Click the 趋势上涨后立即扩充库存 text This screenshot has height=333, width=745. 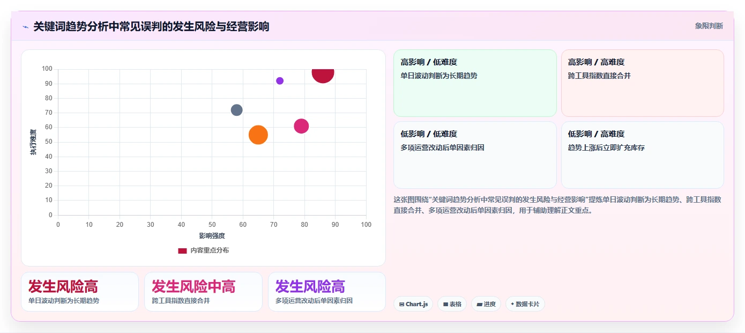pyautogui.click(x=606, y=147)
